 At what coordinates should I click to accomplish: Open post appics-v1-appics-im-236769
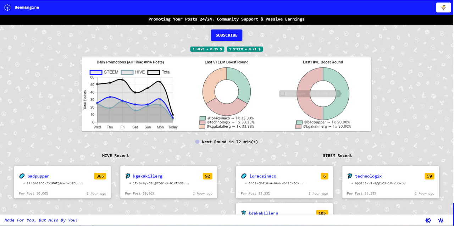[x=380, y=183]
